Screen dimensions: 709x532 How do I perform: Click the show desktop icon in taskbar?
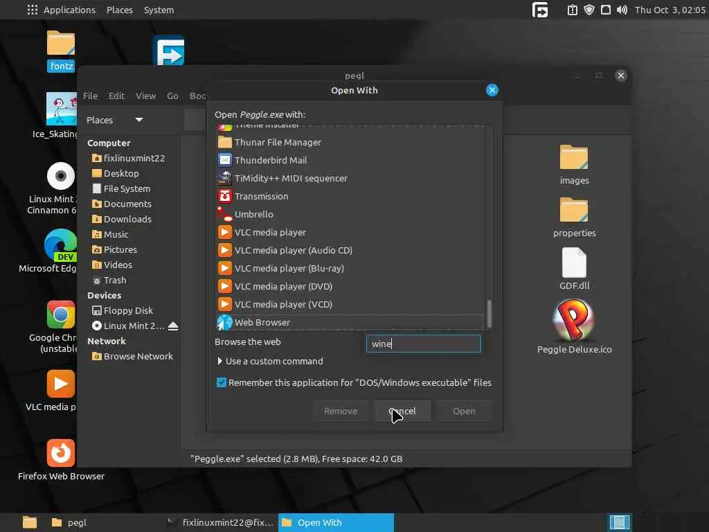30,522
